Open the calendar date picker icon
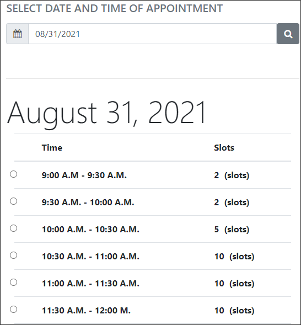 pos(18,34)
